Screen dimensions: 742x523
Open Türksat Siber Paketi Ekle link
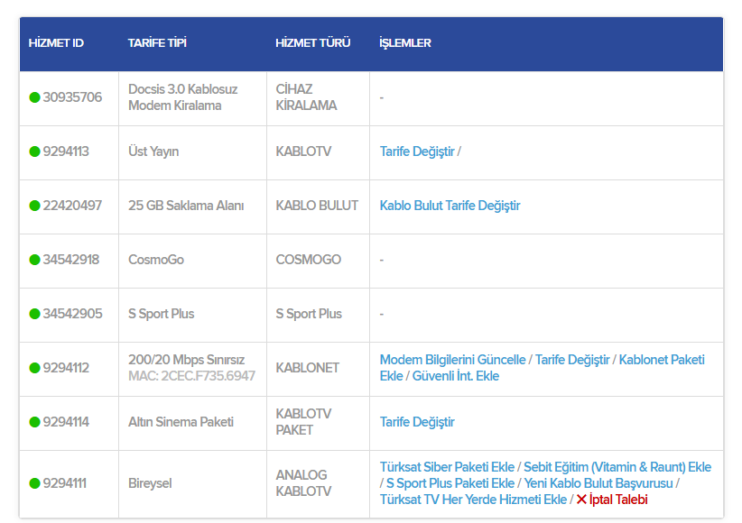pos(447,467)
